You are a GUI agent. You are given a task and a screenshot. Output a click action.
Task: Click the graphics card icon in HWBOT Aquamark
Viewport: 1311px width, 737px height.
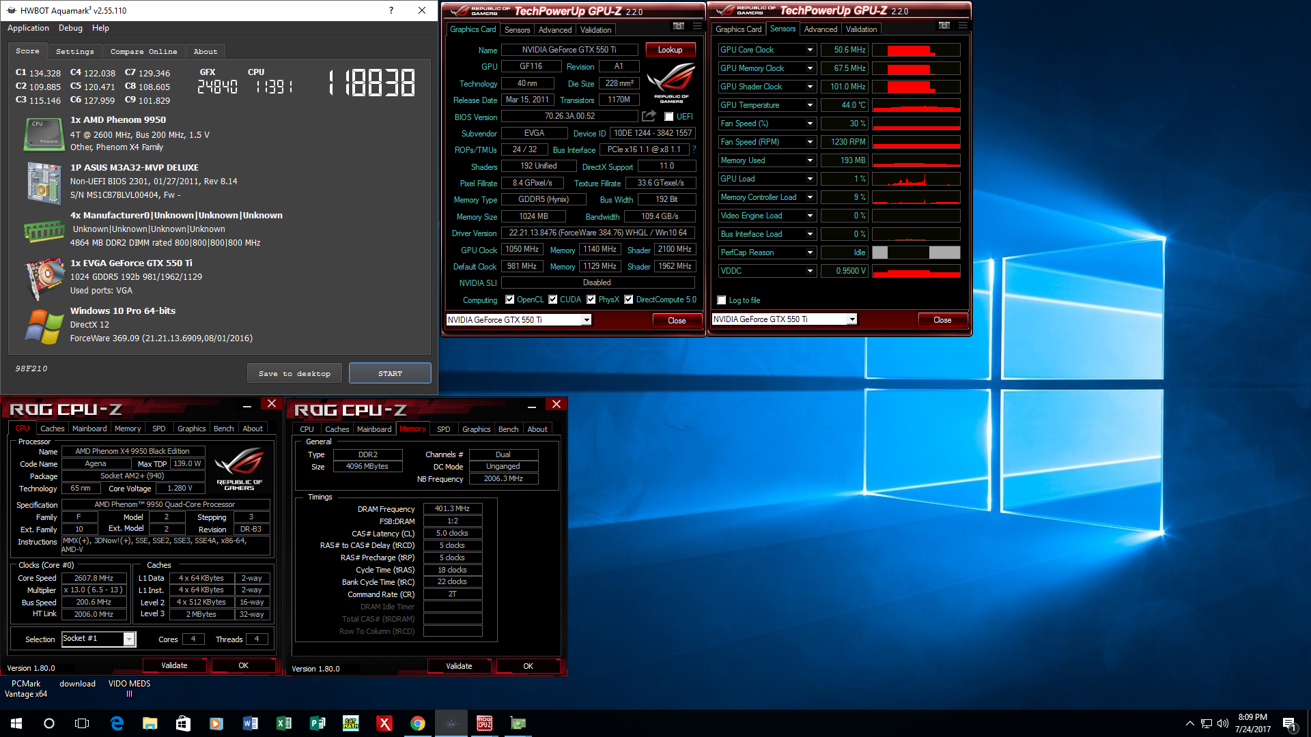coord(44,278)
